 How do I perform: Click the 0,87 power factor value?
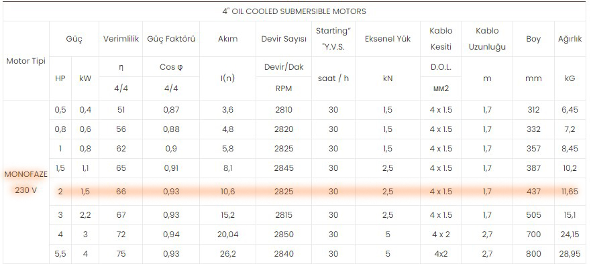point(171,110)
